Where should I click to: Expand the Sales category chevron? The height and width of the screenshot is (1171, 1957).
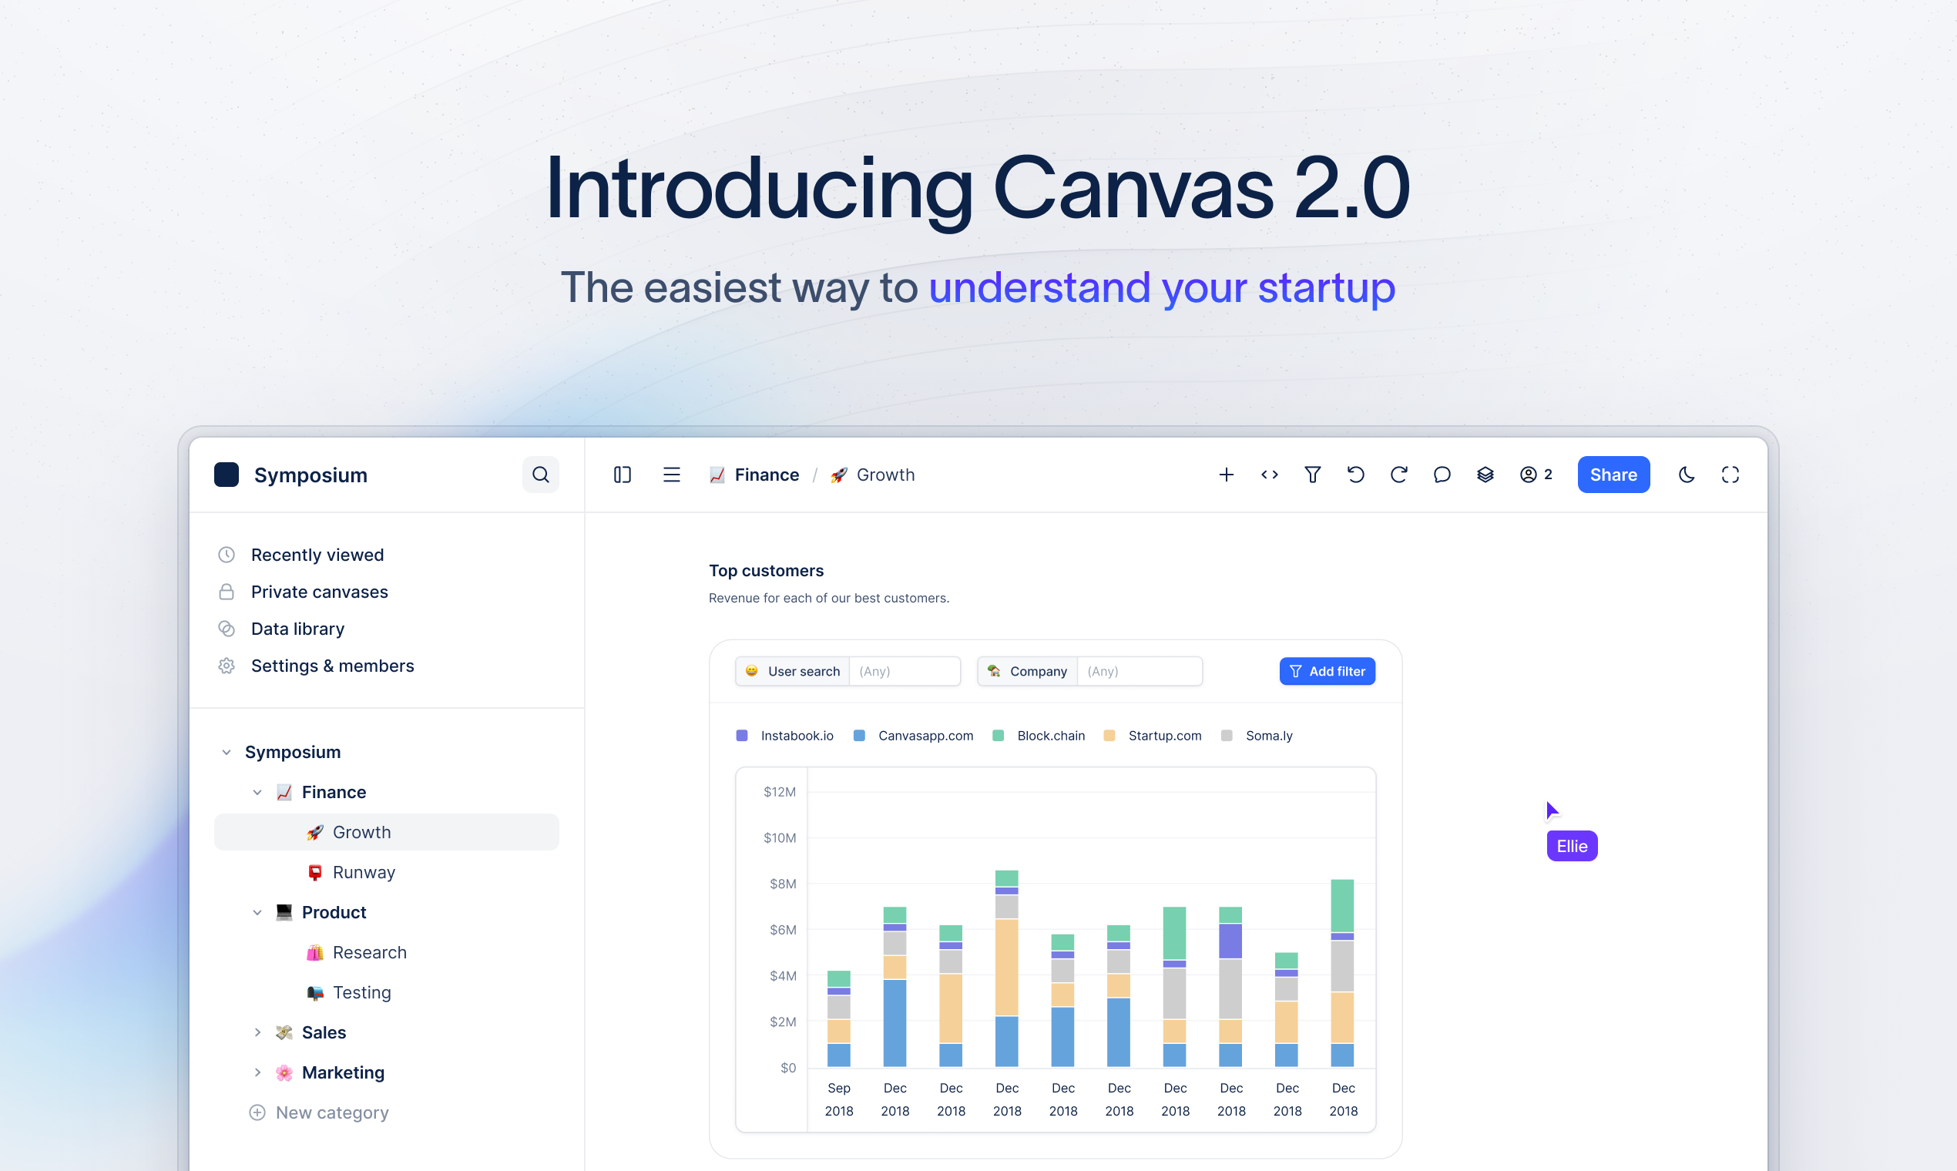tap(257, 1032)
